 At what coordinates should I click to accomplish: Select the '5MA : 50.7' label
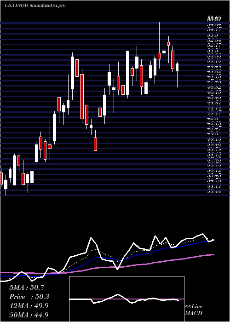click(x=27, y=287)
